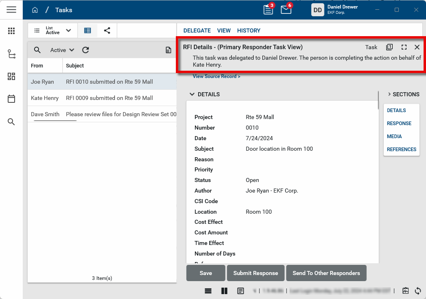The image size is (426, 299).
Task: Open the mail icon with badge 6
Action: [286, 10]
